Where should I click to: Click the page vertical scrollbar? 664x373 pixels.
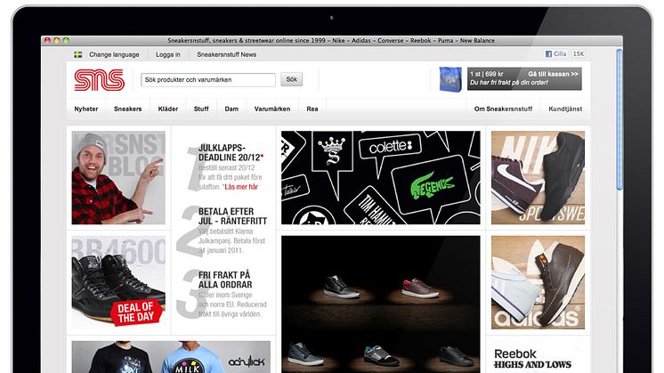tap(619, 120)
